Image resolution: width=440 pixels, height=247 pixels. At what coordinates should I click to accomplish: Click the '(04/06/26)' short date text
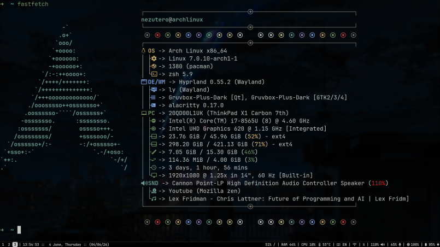(99, 244)
